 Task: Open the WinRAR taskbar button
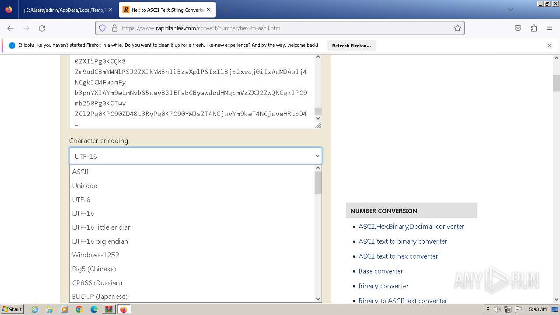[x=108, y=309]
